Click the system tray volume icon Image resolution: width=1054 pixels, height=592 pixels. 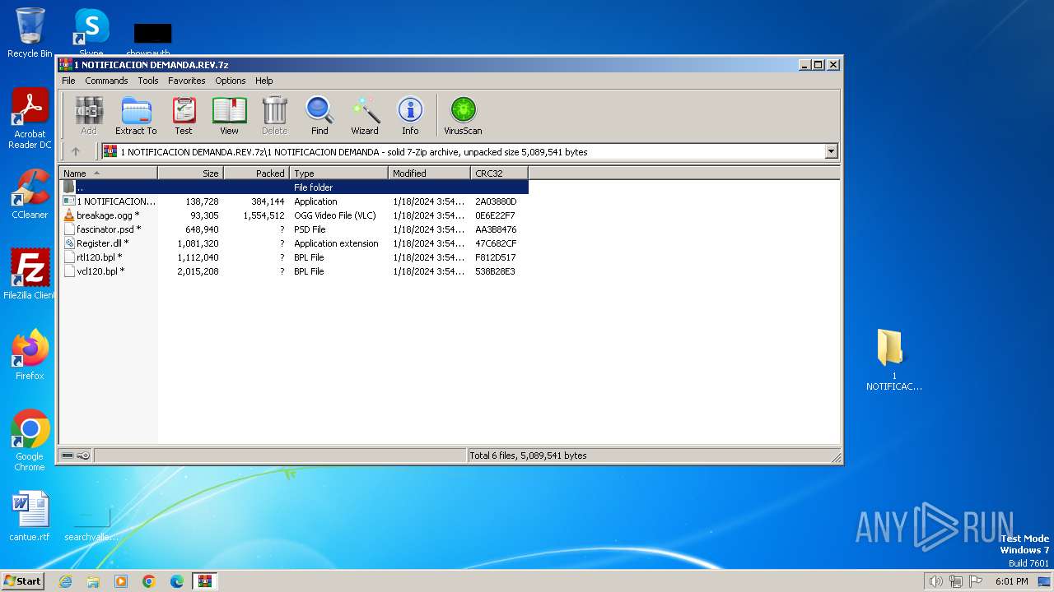[x=935, y=581]
